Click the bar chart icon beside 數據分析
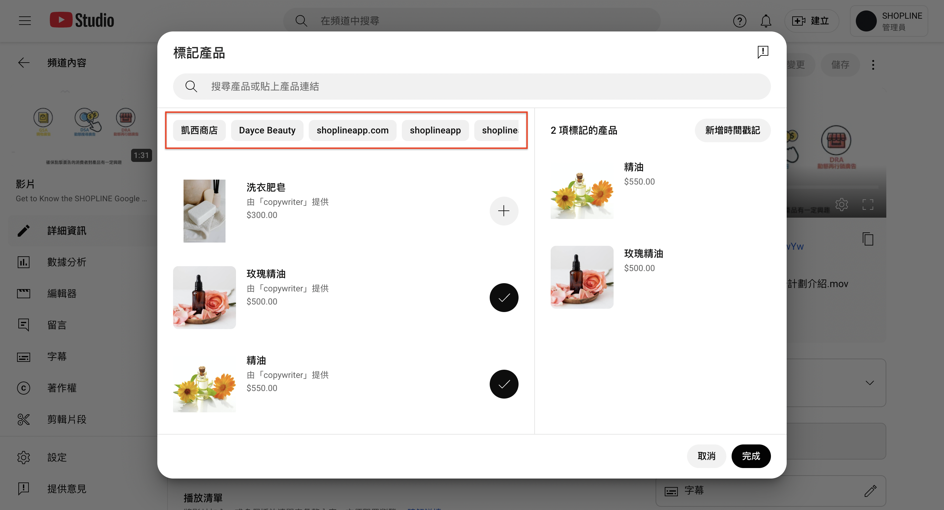The height and width of the screenshot is (510, 944). (24, 262)
